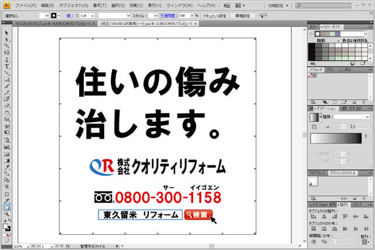
Task: Select the Mesh tool
Action: [x=6, y=154]
